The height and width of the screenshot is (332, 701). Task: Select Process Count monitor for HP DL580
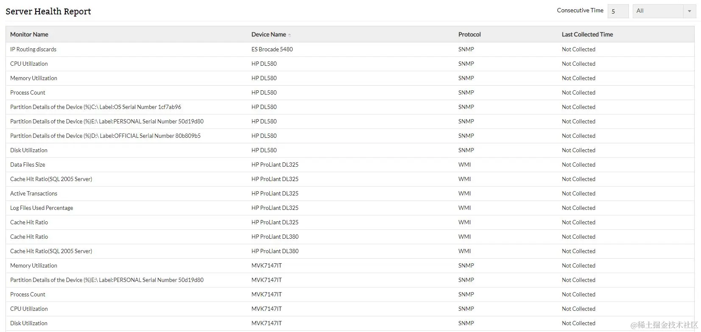coord(28,92)
